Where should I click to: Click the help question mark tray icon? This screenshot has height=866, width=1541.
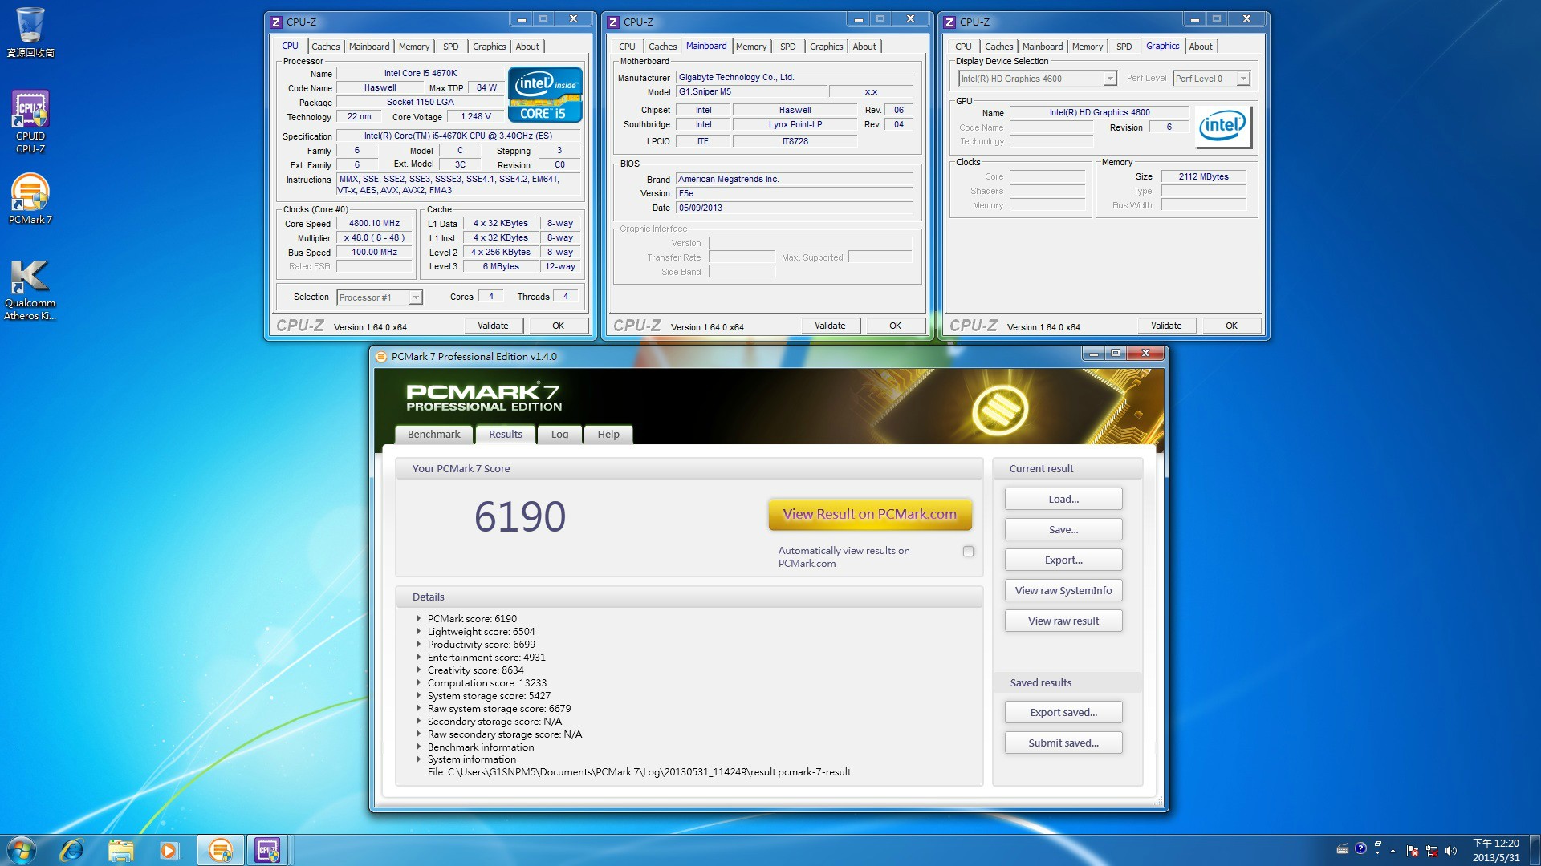1360,848
